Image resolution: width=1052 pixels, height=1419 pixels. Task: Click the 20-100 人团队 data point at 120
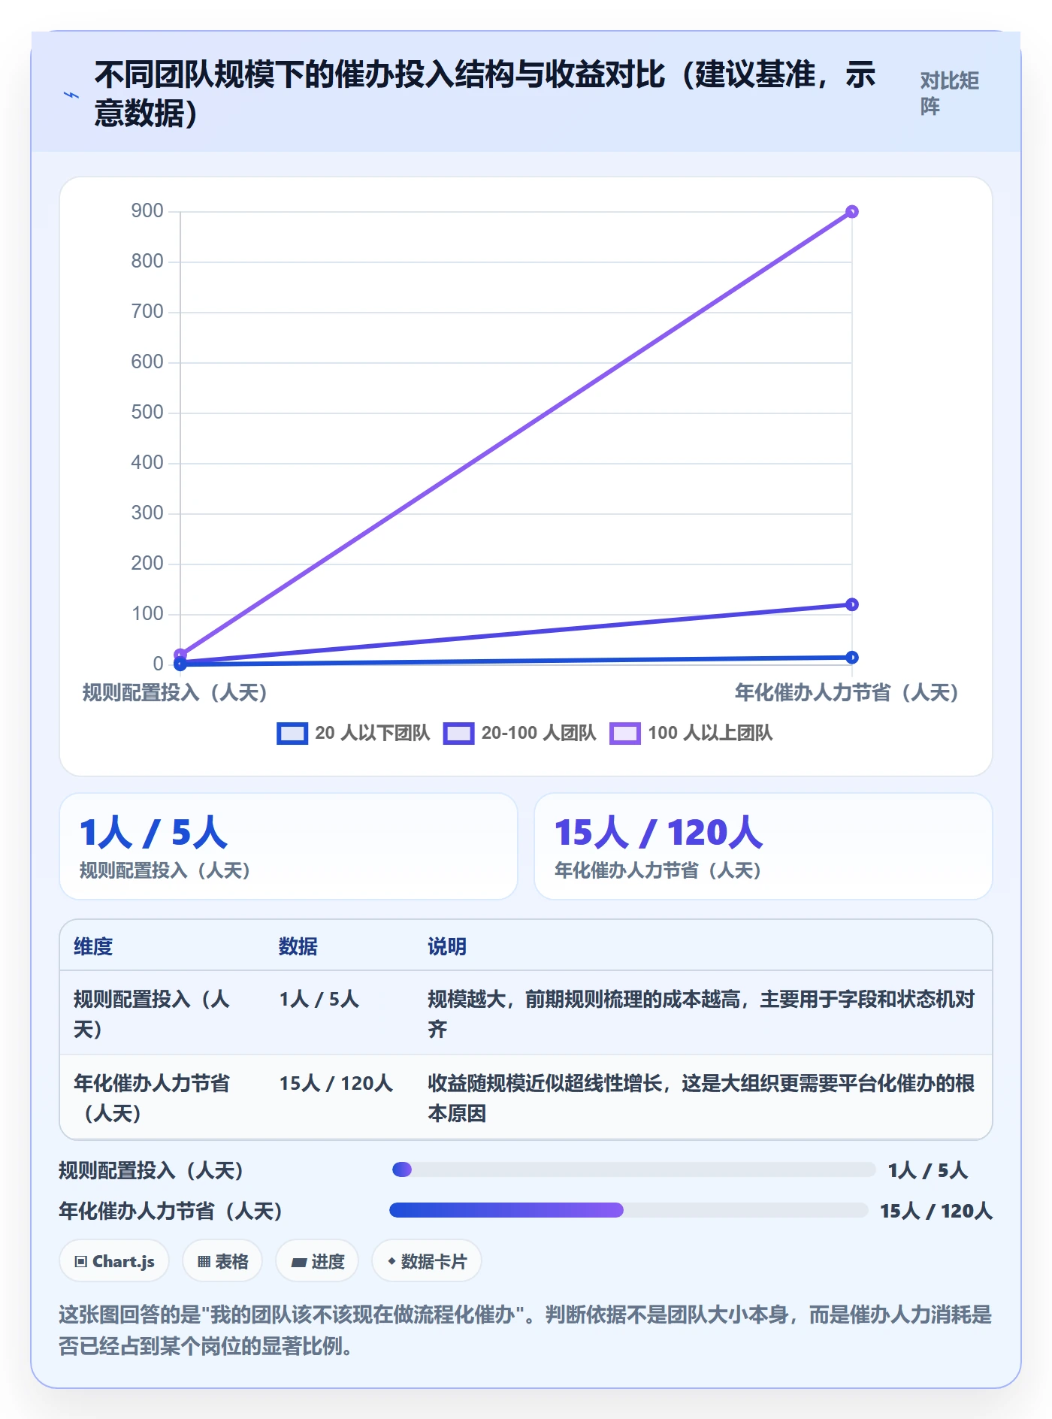click(851, 604)
